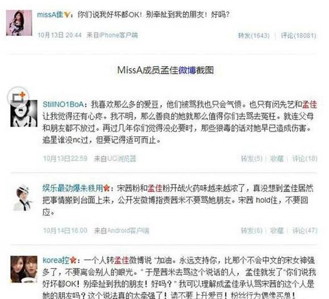Click 来自UC浏览器 source link
Viewport: 329px width, 299px height.
click(115, 158)
